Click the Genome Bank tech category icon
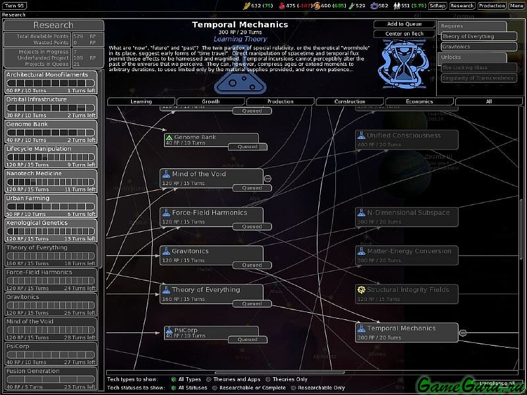The image size is (527, 395). coord(169,138)
